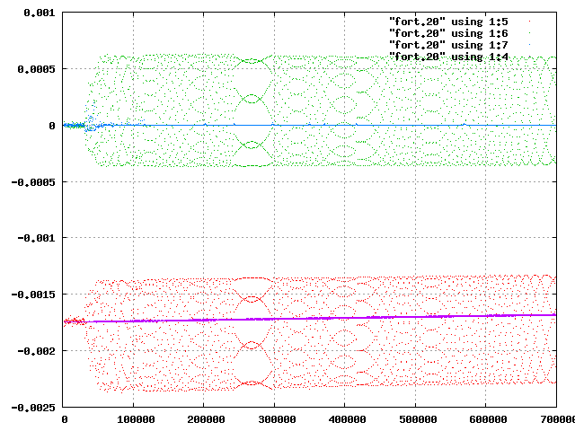Screen dimensions: 575x431
Task: Click the purple trend line near 400000
Action: [x=345, y=318]
